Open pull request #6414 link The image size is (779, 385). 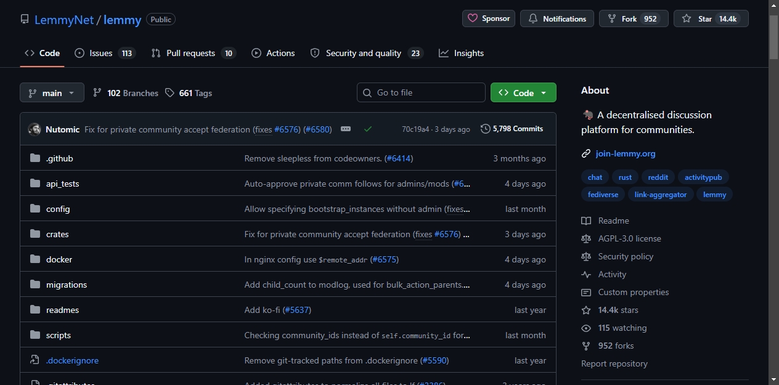click(399, 158)
